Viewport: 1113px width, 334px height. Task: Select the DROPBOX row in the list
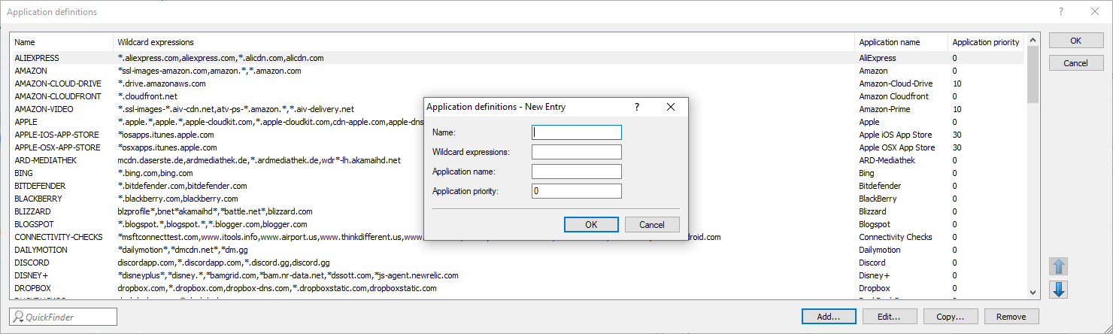[x=31, y=288]
